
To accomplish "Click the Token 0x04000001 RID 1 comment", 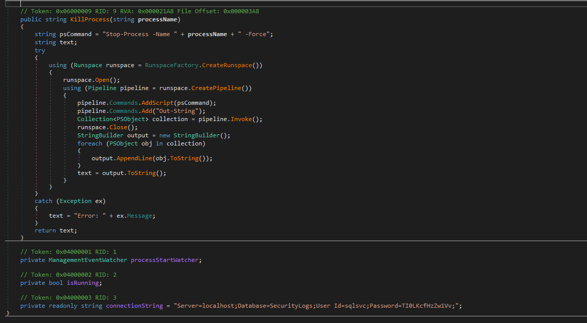I will pos(69,252).
